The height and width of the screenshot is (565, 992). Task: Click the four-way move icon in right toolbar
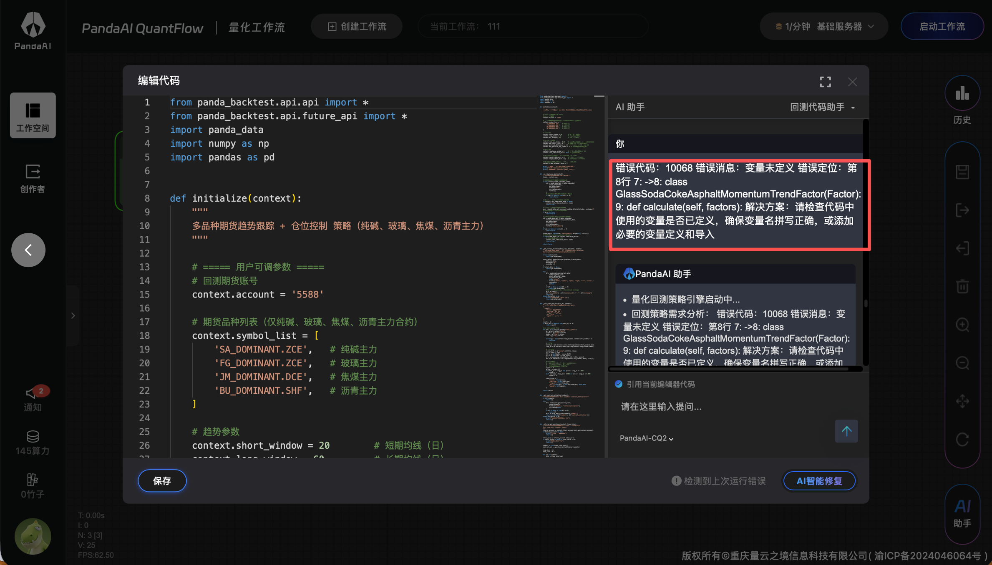[x=962, y=401]
